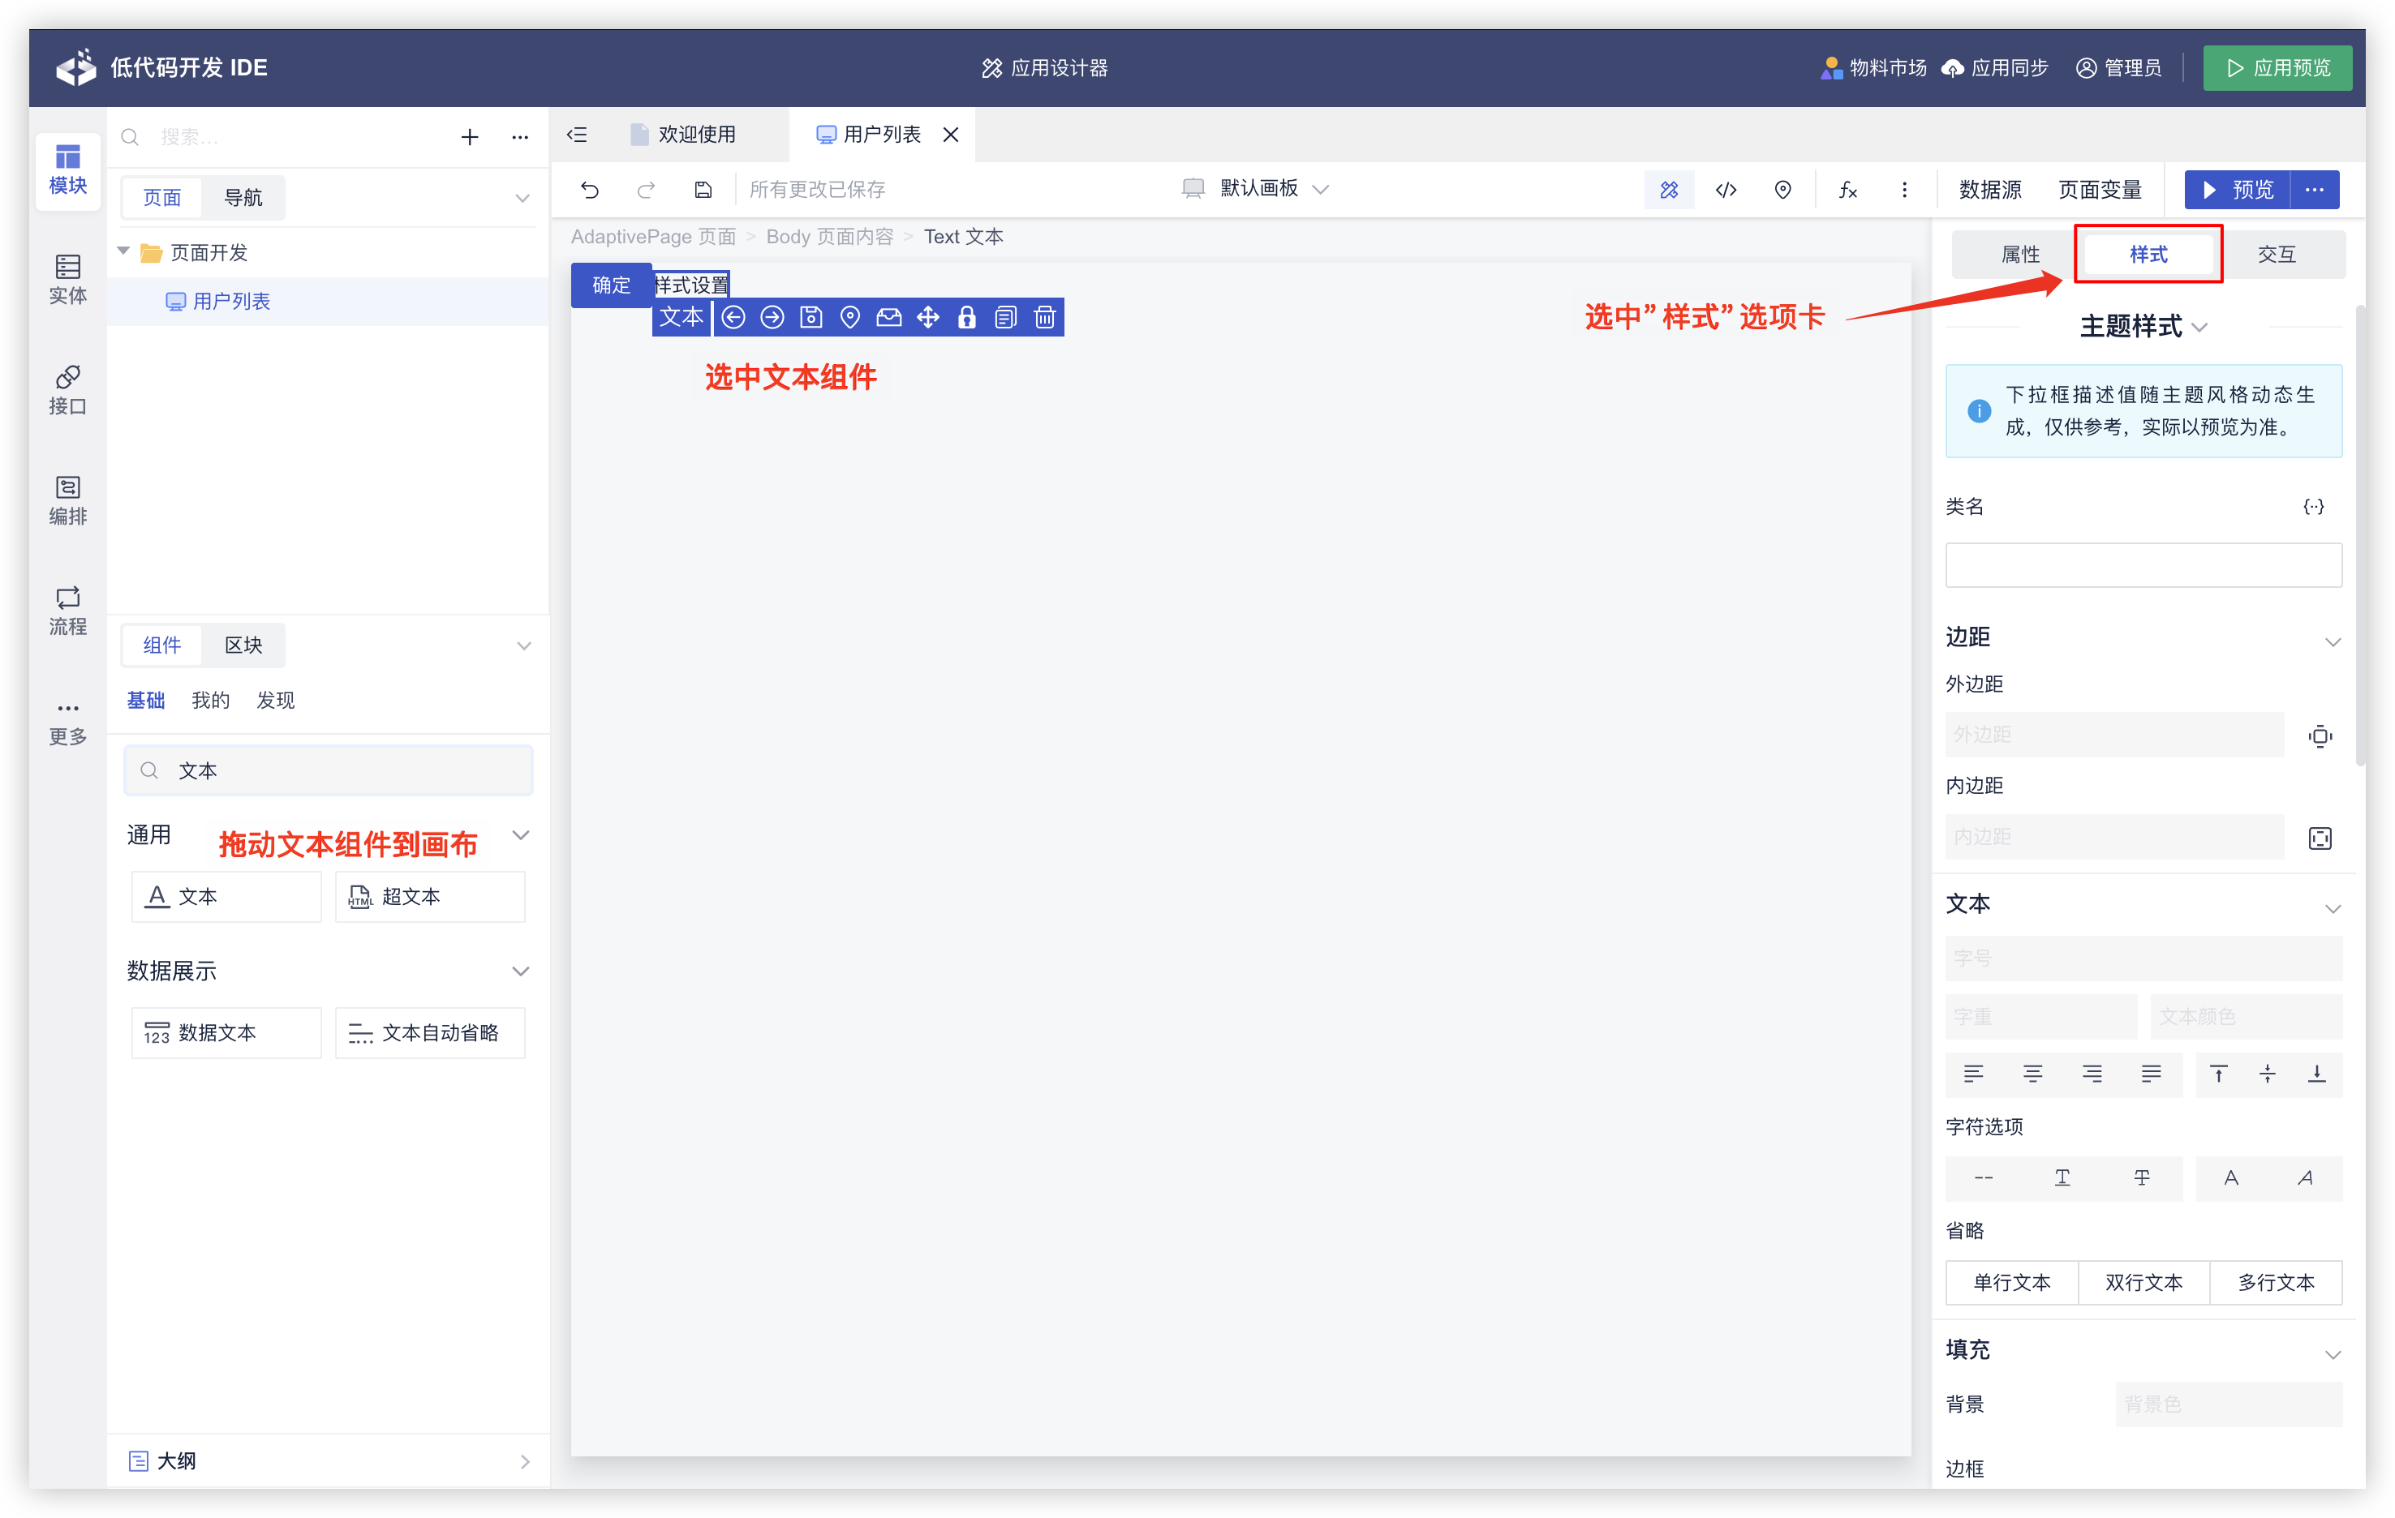Toggle underline character option
Image resolution: width=2395 pixels, height=1518 pixels.
[x=2062, y=1177]
